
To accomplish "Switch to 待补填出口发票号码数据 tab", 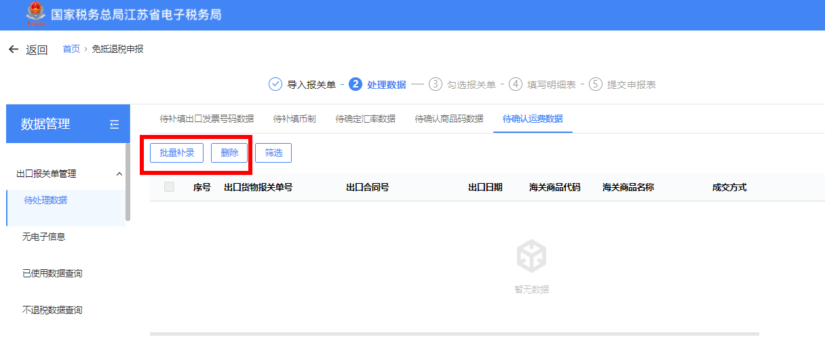I will click(206, 119).
